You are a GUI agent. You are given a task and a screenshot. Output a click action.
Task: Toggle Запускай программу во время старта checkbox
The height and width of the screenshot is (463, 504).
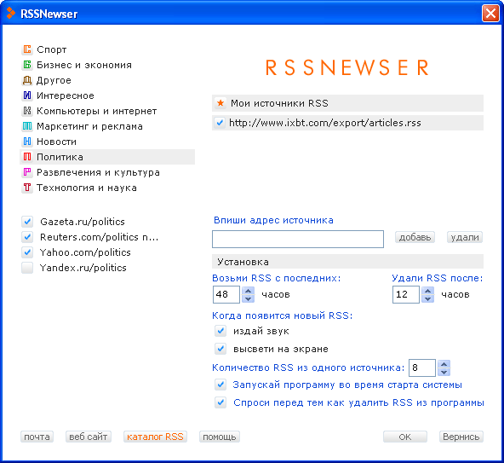[220, 385]
